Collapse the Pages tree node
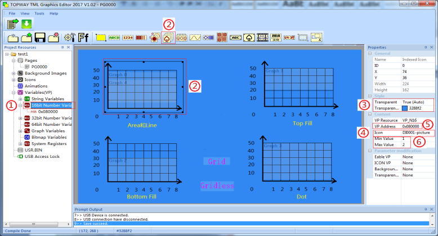 (14, 61)
